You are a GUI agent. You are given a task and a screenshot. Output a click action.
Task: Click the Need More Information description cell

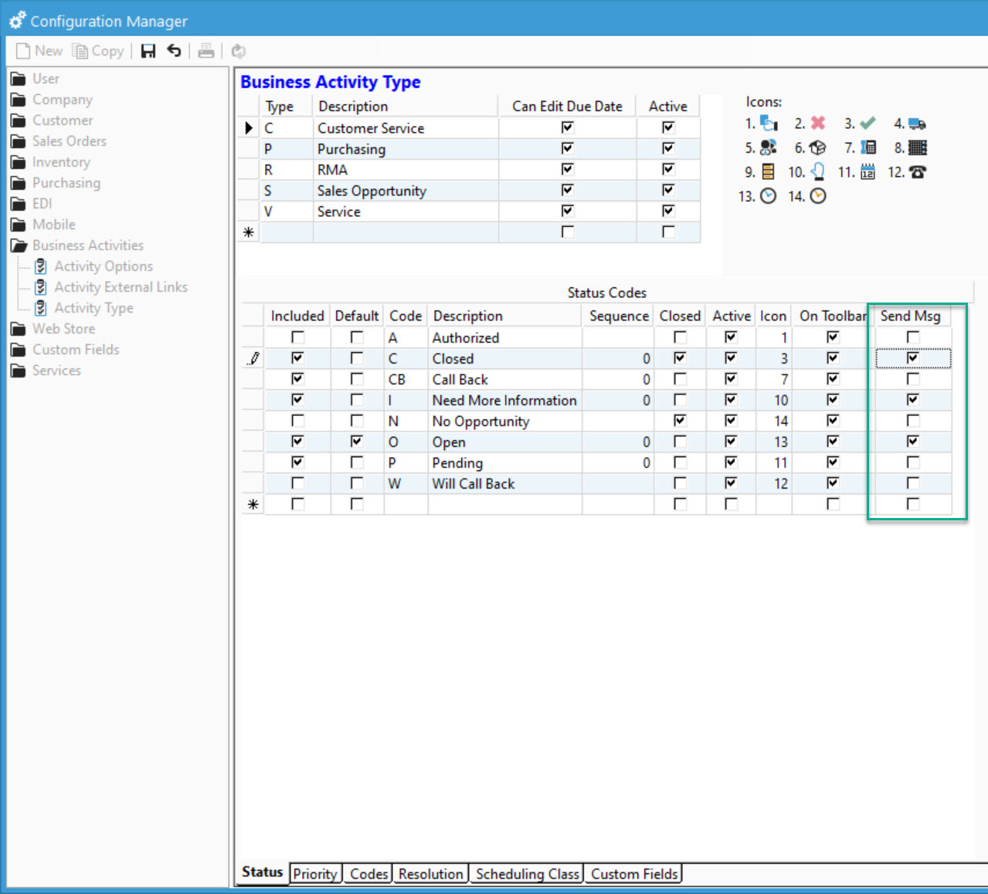504,401
